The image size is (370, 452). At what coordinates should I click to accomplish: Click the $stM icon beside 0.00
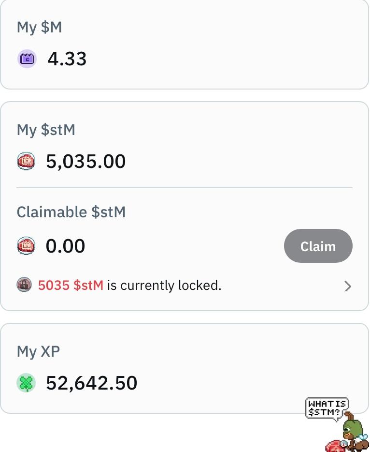click(x=26, y=246)
